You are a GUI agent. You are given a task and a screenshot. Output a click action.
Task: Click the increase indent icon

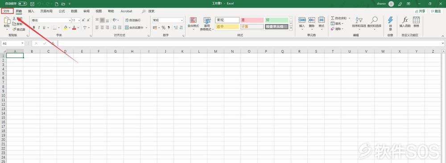[x=119, y=28]
